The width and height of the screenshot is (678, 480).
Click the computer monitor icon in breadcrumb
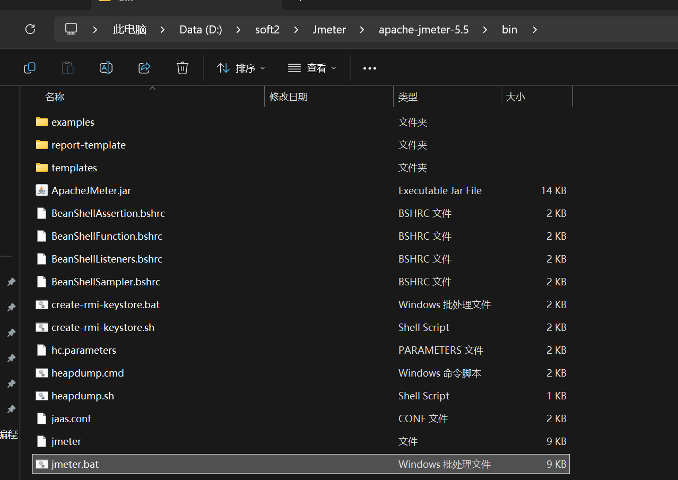point(71,29)
